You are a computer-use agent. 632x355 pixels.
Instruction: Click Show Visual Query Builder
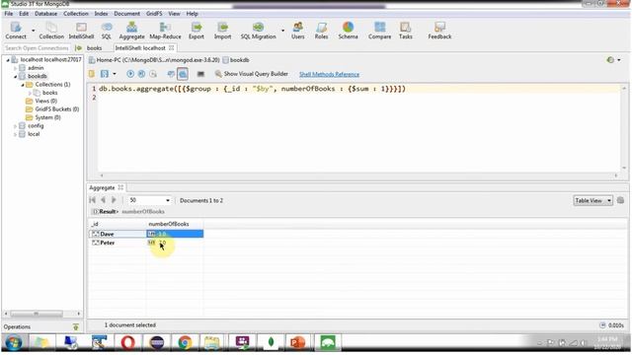[252, 74]
